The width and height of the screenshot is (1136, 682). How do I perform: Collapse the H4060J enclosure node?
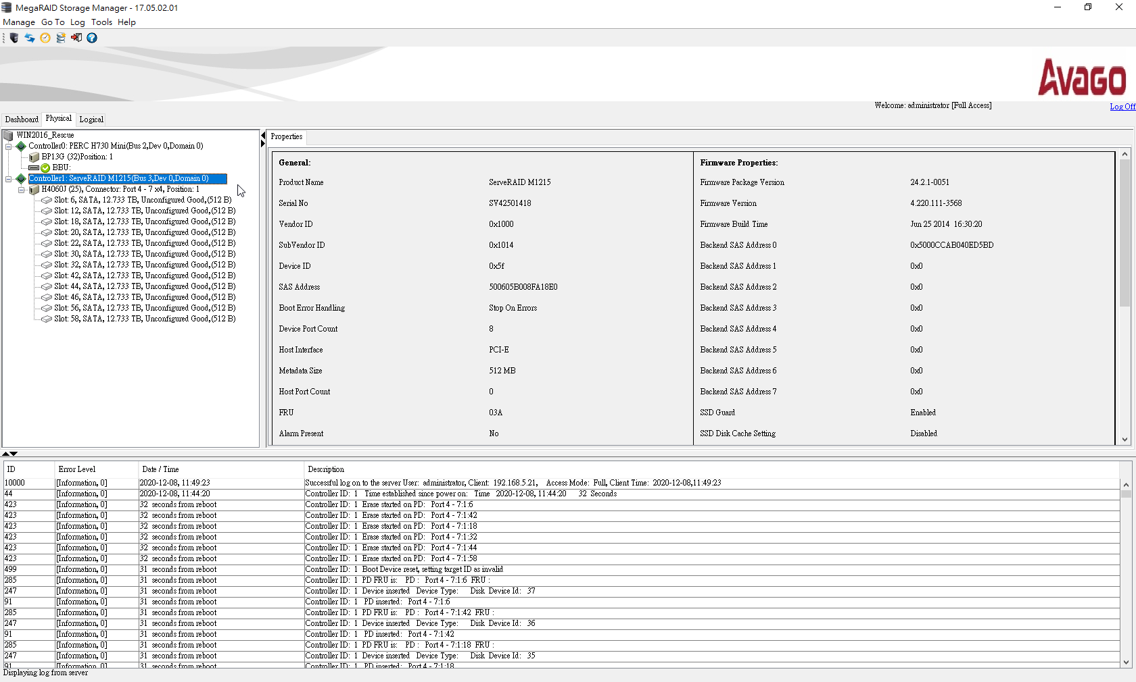click(22, 190)
